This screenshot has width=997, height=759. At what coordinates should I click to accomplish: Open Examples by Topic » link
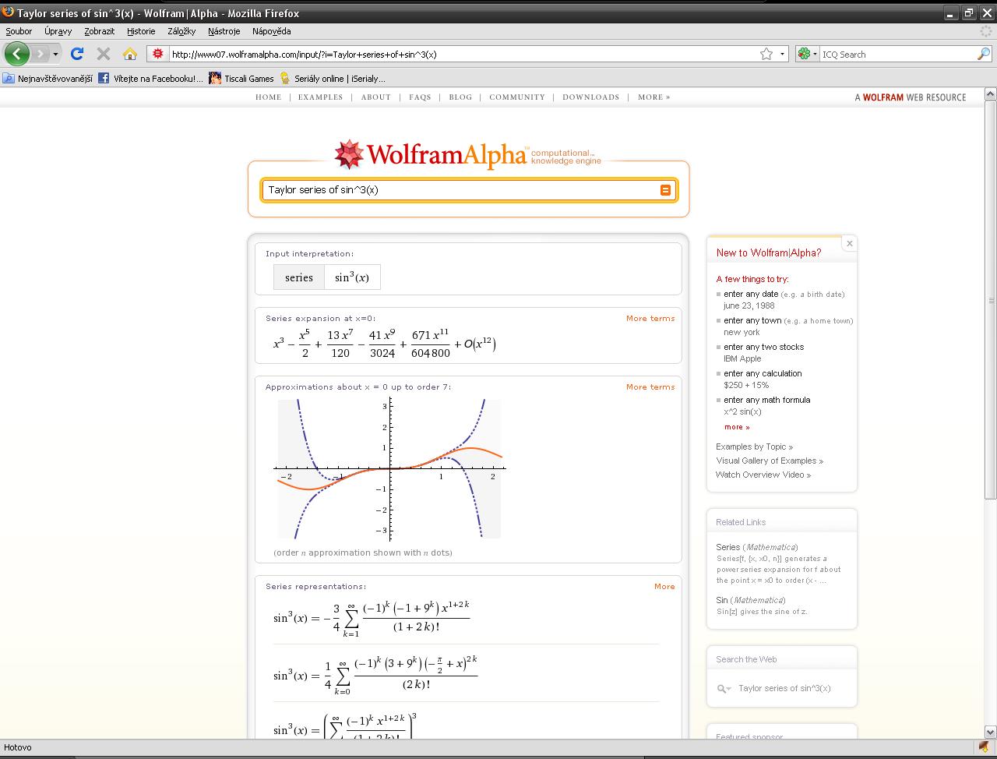(754, 447)
